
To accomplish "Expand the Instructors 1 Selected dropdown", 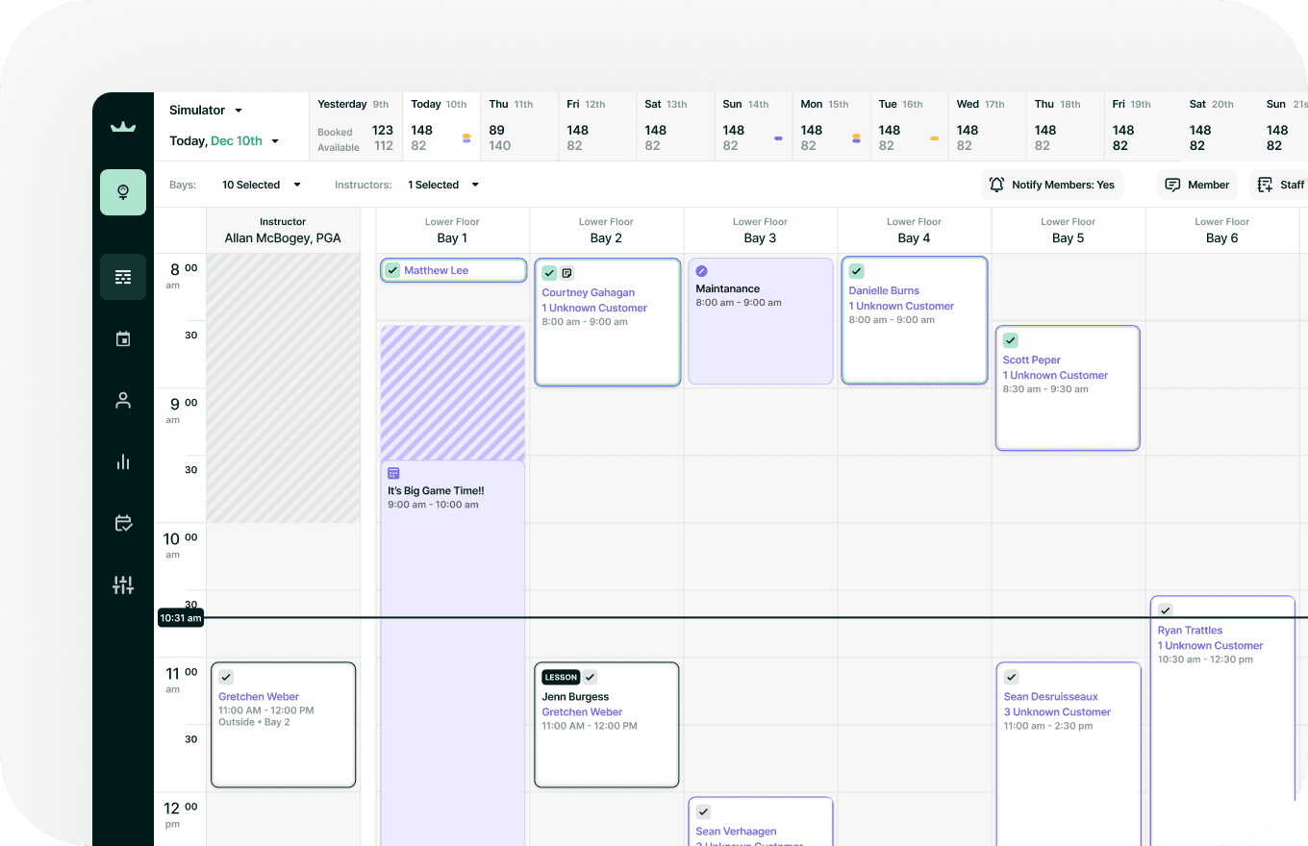I will pyautogui.click(x=443, y=185).
